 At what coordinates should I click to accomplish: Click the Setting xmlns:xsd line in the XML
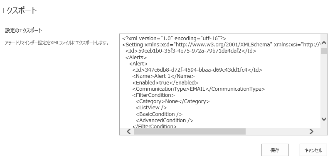tap(222, 45)
